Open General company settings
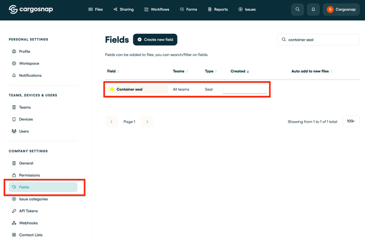The image size is (365, 242). (26, 164)
